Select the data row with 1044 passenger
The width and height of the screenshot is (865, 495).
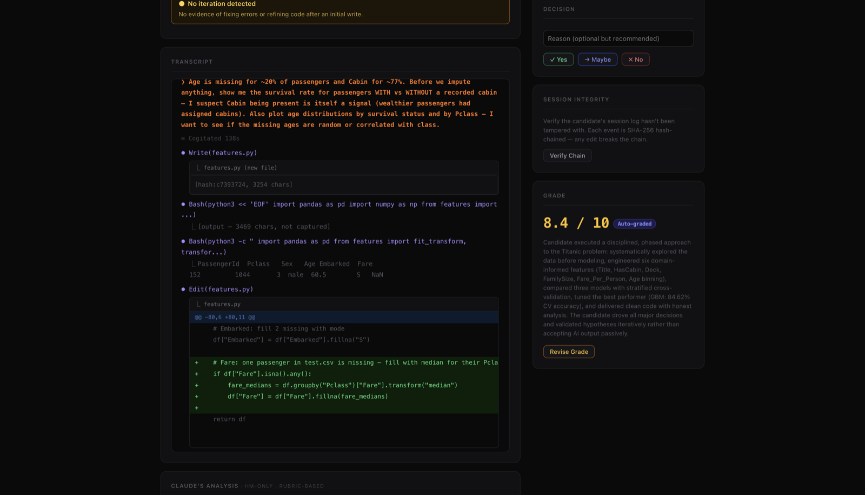tap(287, 275)
